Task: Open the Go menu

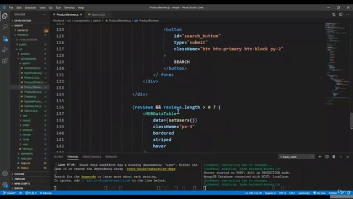Action: point(51,7)
